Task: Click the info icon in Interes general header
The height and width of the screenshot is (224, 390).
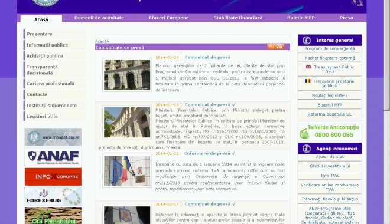Action: point(307,40)
